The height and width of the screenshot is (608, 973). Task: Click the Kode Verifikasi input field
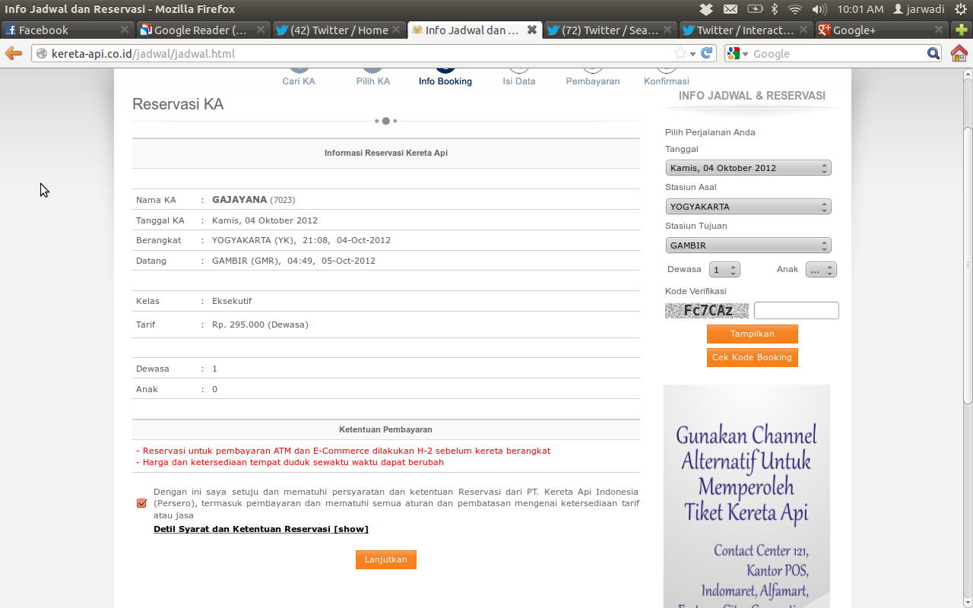[x=796, y=310]
